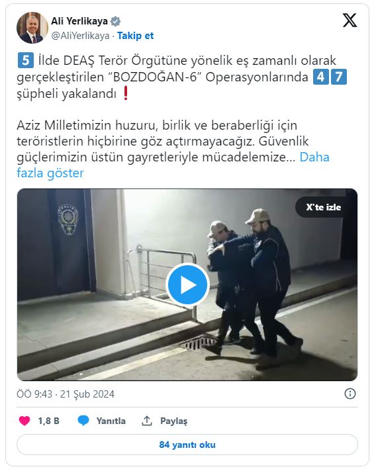Expand tweet with Daha fazla göster
The image size is (376, 471).
pos(173,165)
